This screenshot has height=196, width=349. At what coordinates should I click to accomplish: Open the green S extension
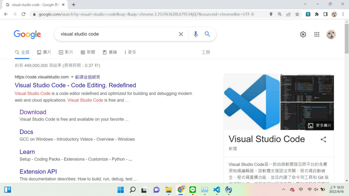coord(308,14)
